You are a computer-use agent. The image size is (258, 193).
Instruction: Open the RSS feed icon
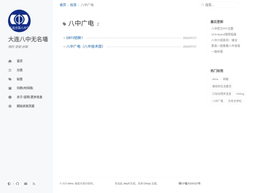click(34, 183)
